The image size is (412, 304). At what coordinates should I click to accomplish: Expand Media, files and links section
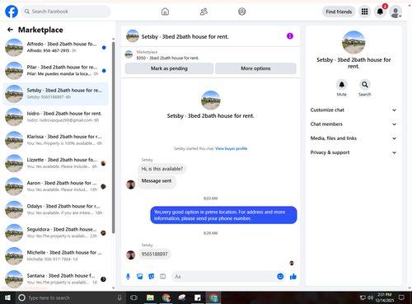(353, 138)
